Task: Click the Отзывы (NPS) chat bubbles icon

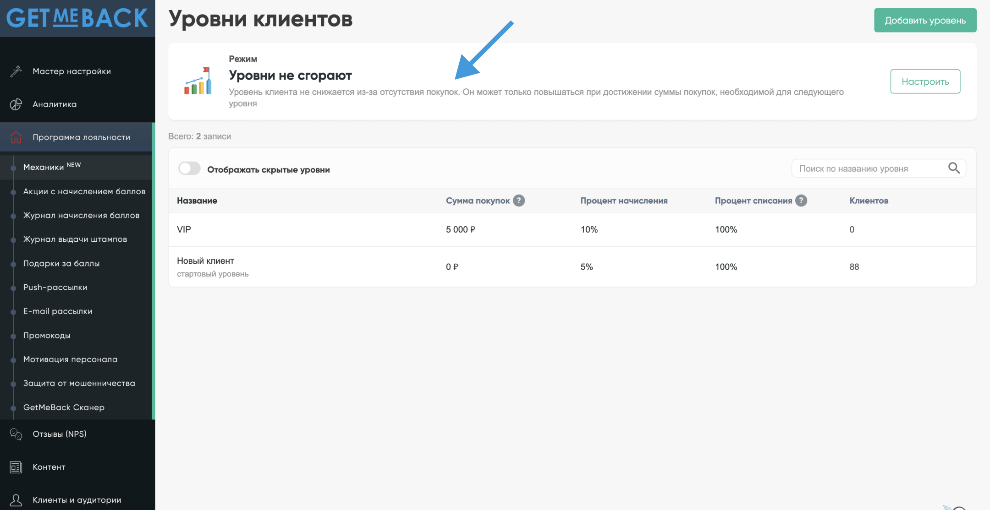Action: click(16, 434)
